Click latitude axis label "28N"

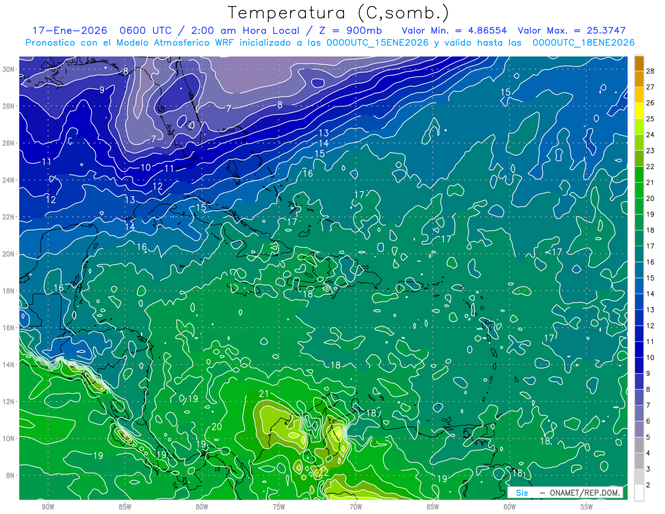pos(8,106)
